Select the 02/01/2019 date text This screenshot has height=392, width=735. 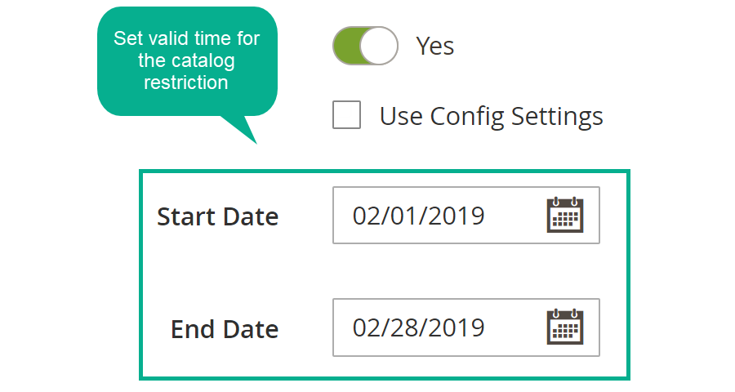coord(419,216)
